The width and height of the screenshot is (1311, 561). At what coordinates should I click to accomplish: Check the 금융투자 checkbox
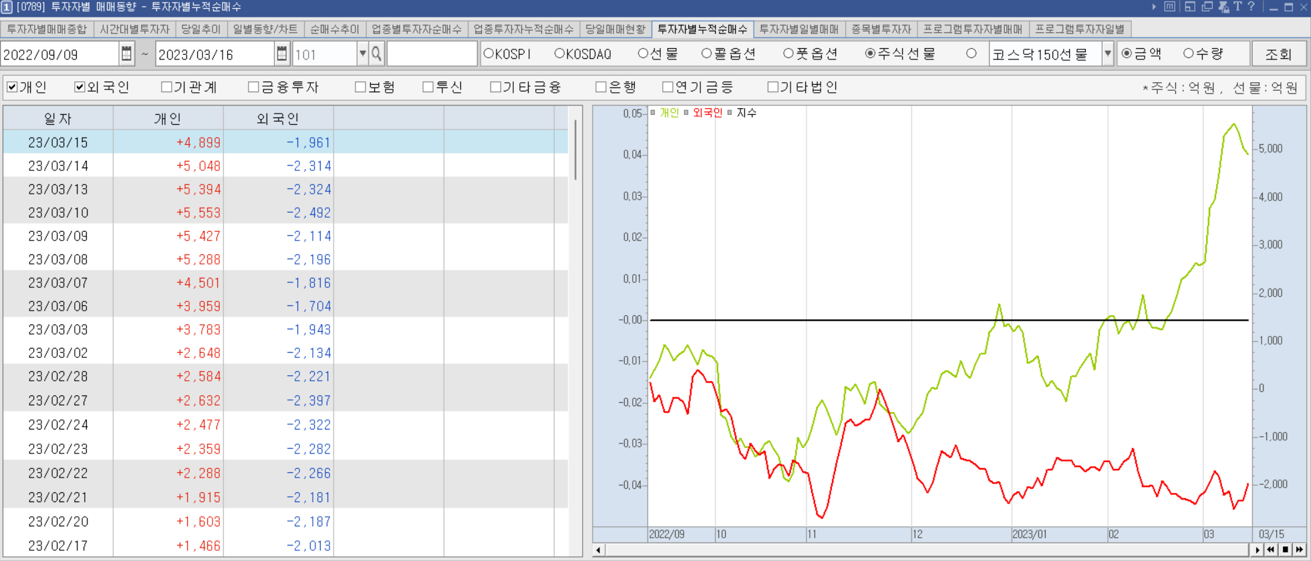[x=253, y=87]
